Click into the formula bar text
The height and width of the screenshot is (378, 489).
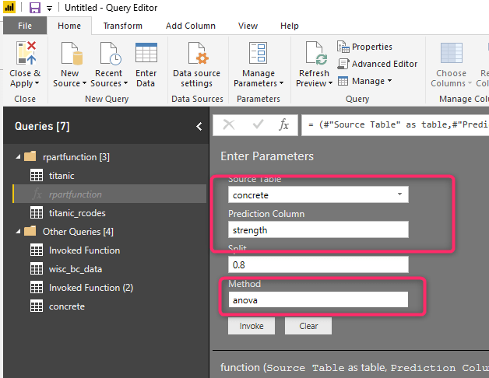395,125
